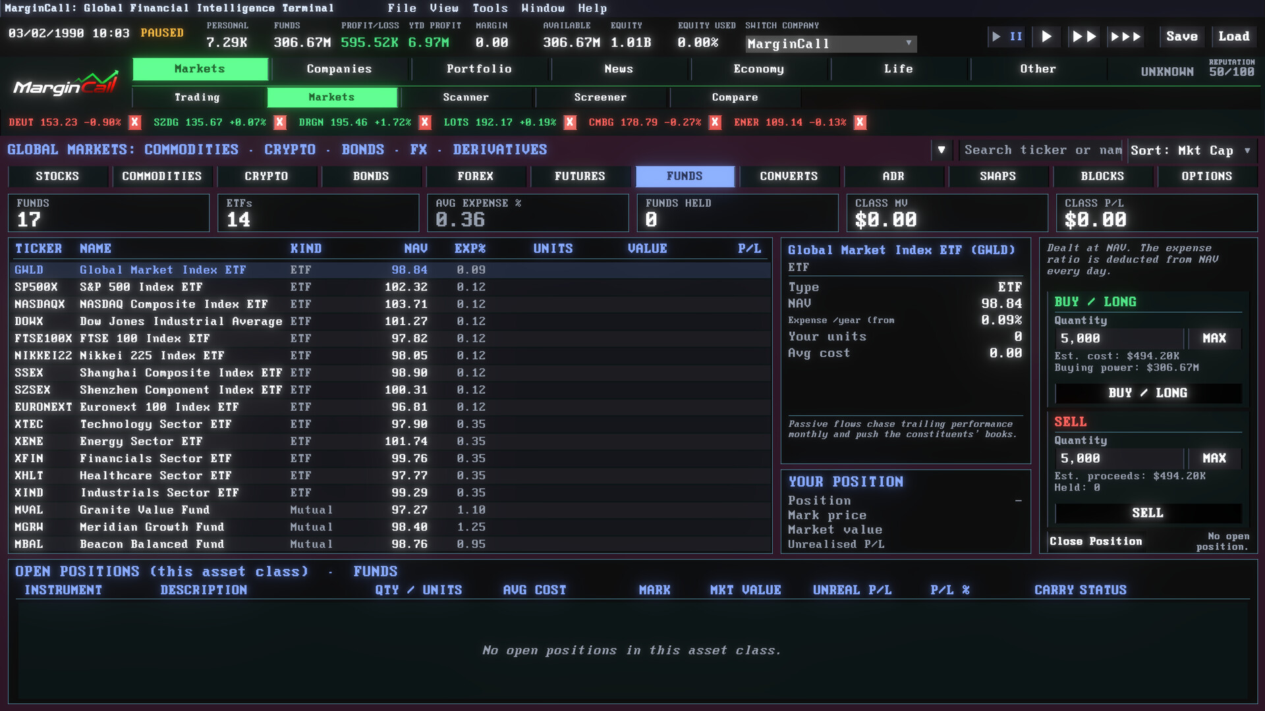Select the OPTIONS asset class tab
1265x711 pixels.
(x=1206, y=176)
